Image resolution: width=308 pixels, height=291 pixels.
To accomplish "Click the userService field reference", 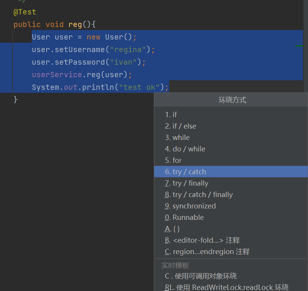I will (x=57, y=75).
